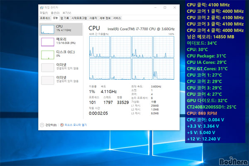Click the 4.11GHz speed value
This screenshot has width=249, height=166.
click(109, 91)
